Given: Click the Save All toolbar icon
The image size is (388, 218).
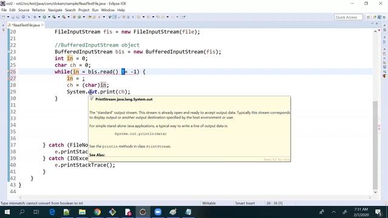Looking at the screenshot, I should 18,17.
